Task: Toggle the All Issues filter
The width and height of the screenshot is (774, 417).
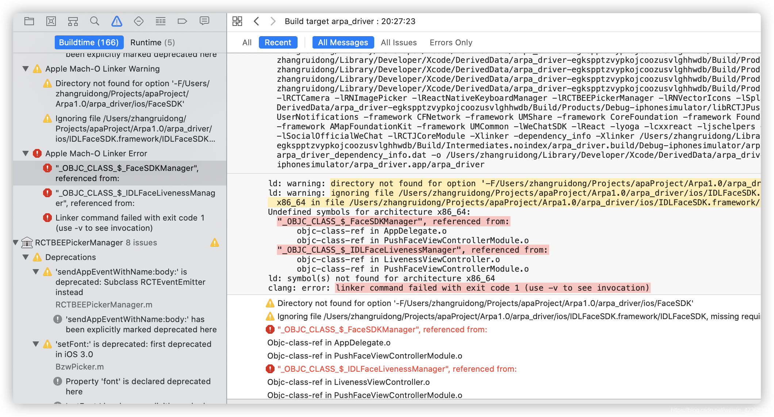Action: tap(398, 42)
